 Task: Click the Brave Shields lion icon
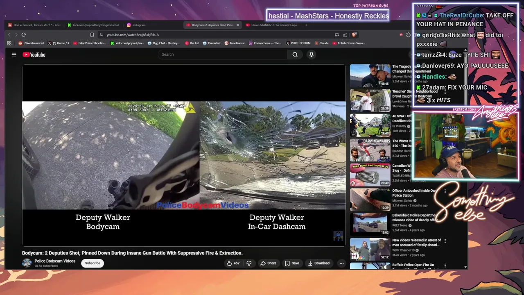[x=354, y=35]
